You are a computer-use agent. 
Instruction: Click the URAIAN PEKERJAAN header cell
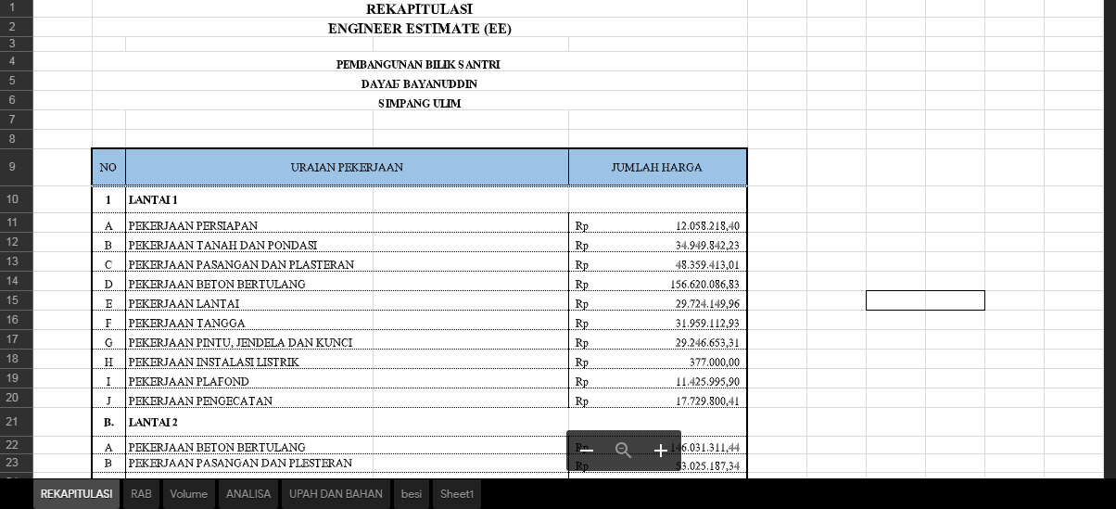click(x=347, y=168)
